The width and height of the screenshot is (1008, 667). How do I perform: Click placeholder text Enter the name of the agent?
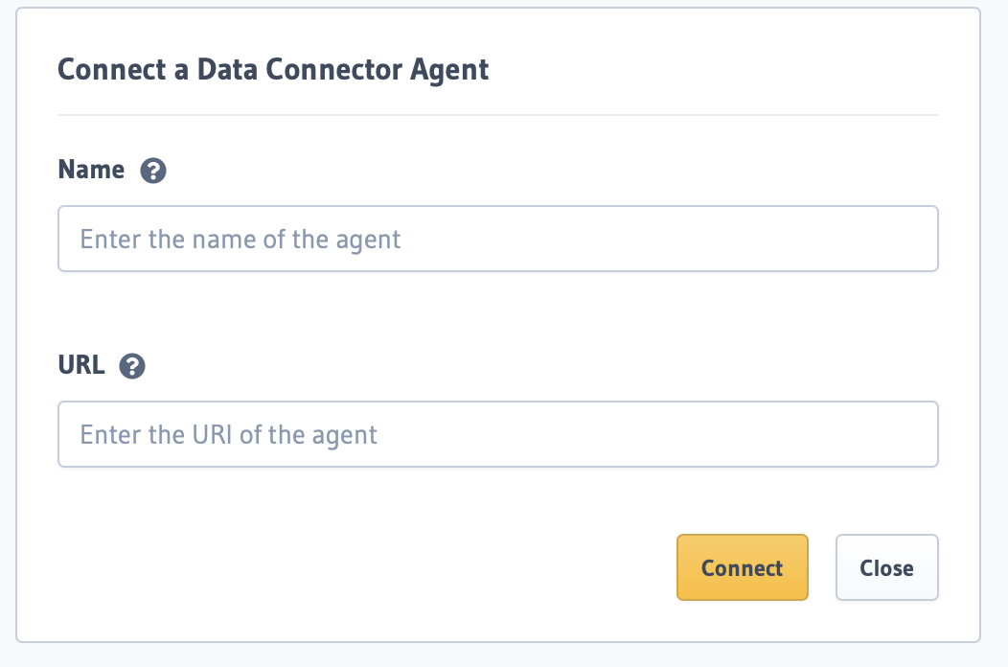pos(240,240)
